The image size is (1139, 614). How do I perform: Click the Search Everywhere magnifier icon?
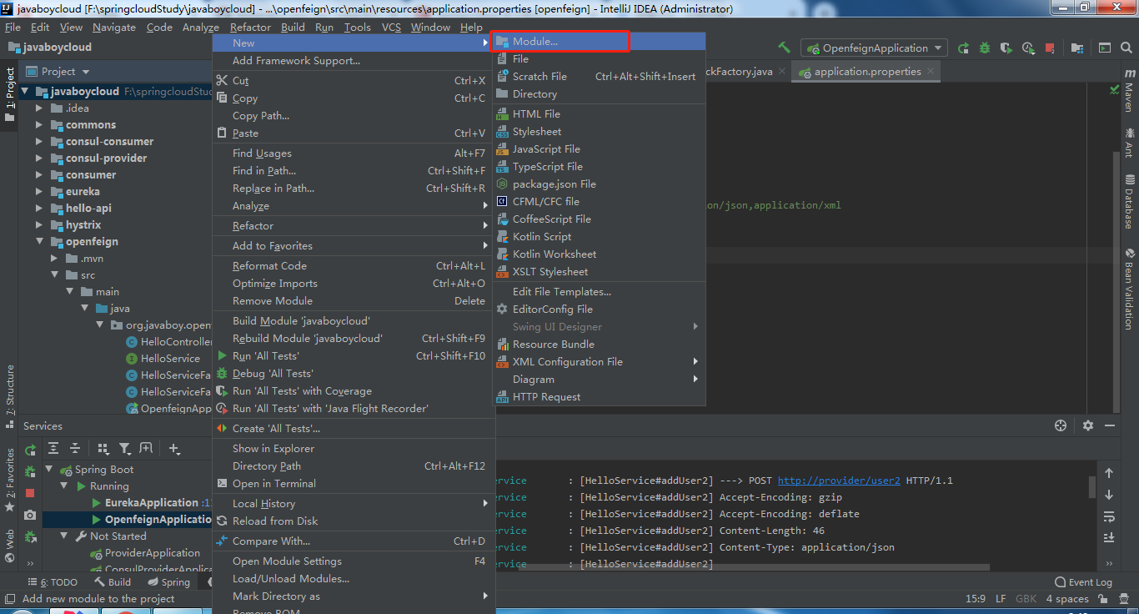tap(1126, 48)
